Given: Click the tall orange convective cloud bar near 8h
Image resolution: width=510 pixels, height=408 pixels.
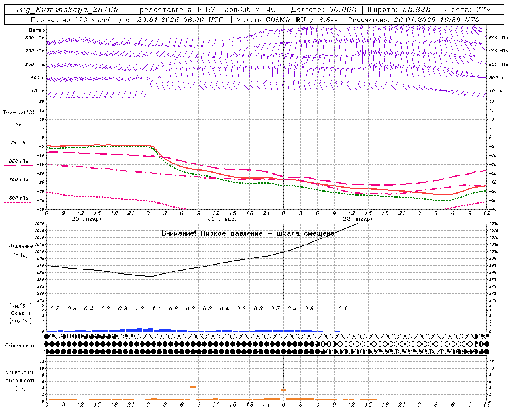Looking at the screenshot, I should (x=193, y=387).
